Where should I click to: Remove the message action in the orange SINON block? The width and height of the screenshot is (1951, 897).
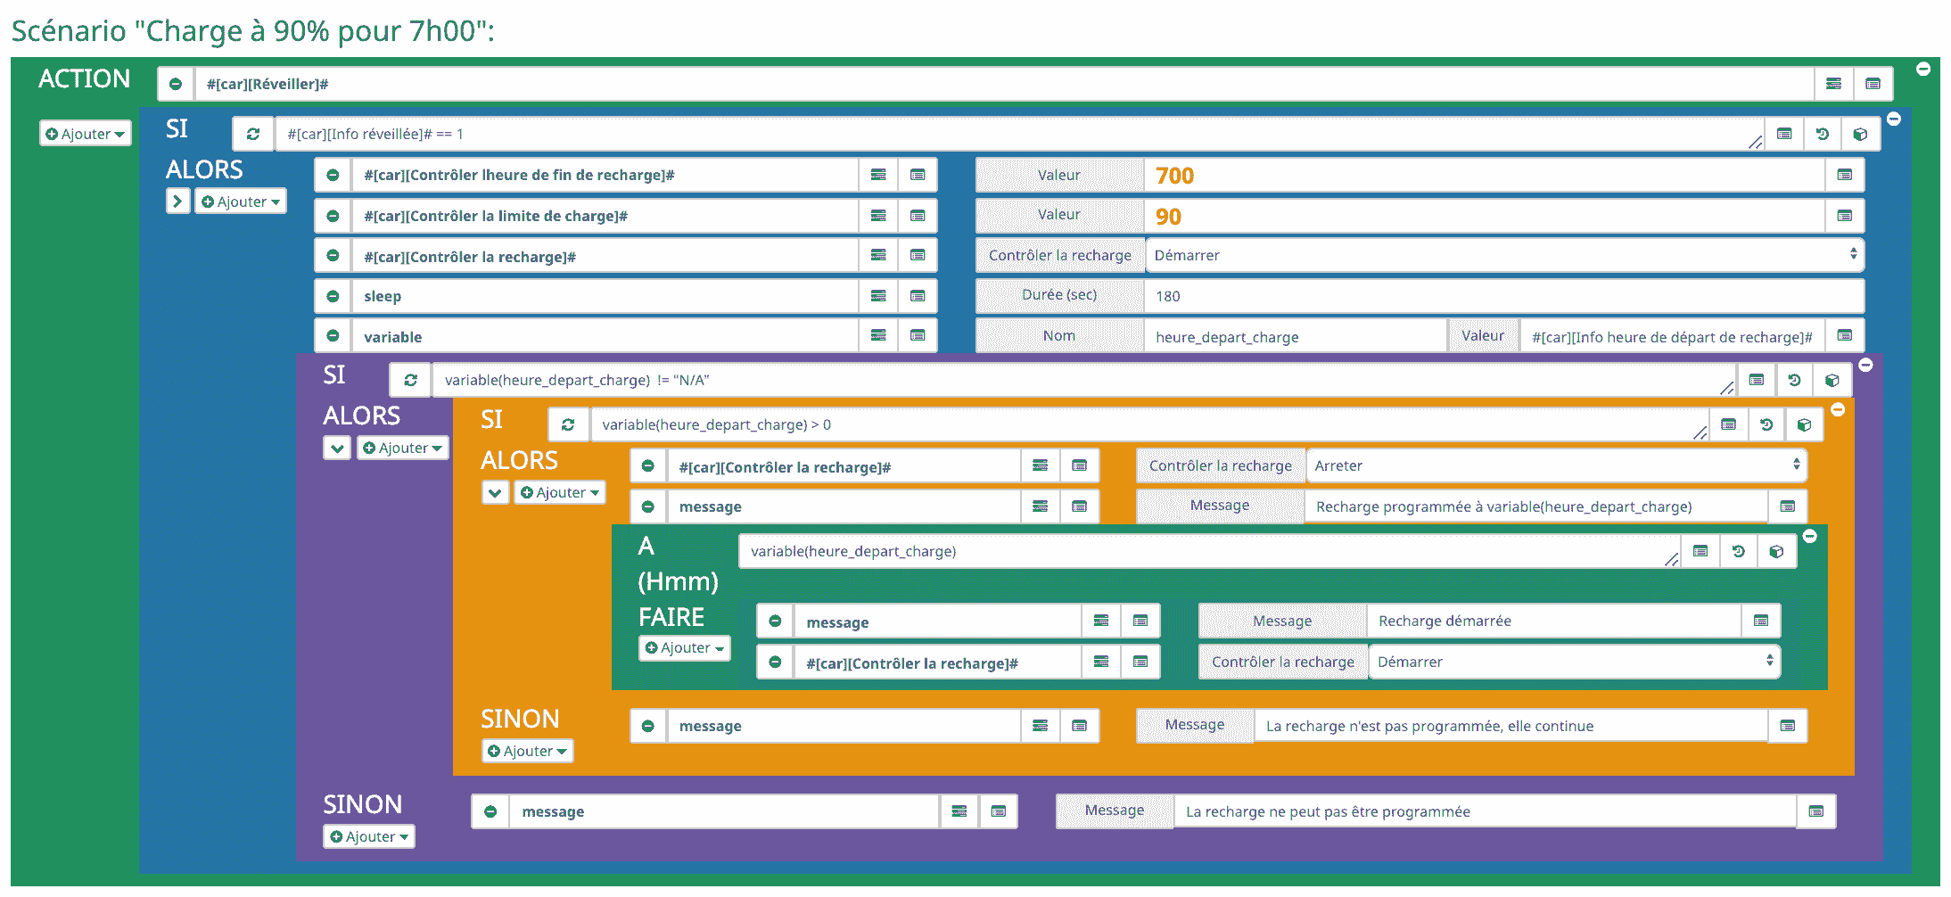click(x=648, y=726)
